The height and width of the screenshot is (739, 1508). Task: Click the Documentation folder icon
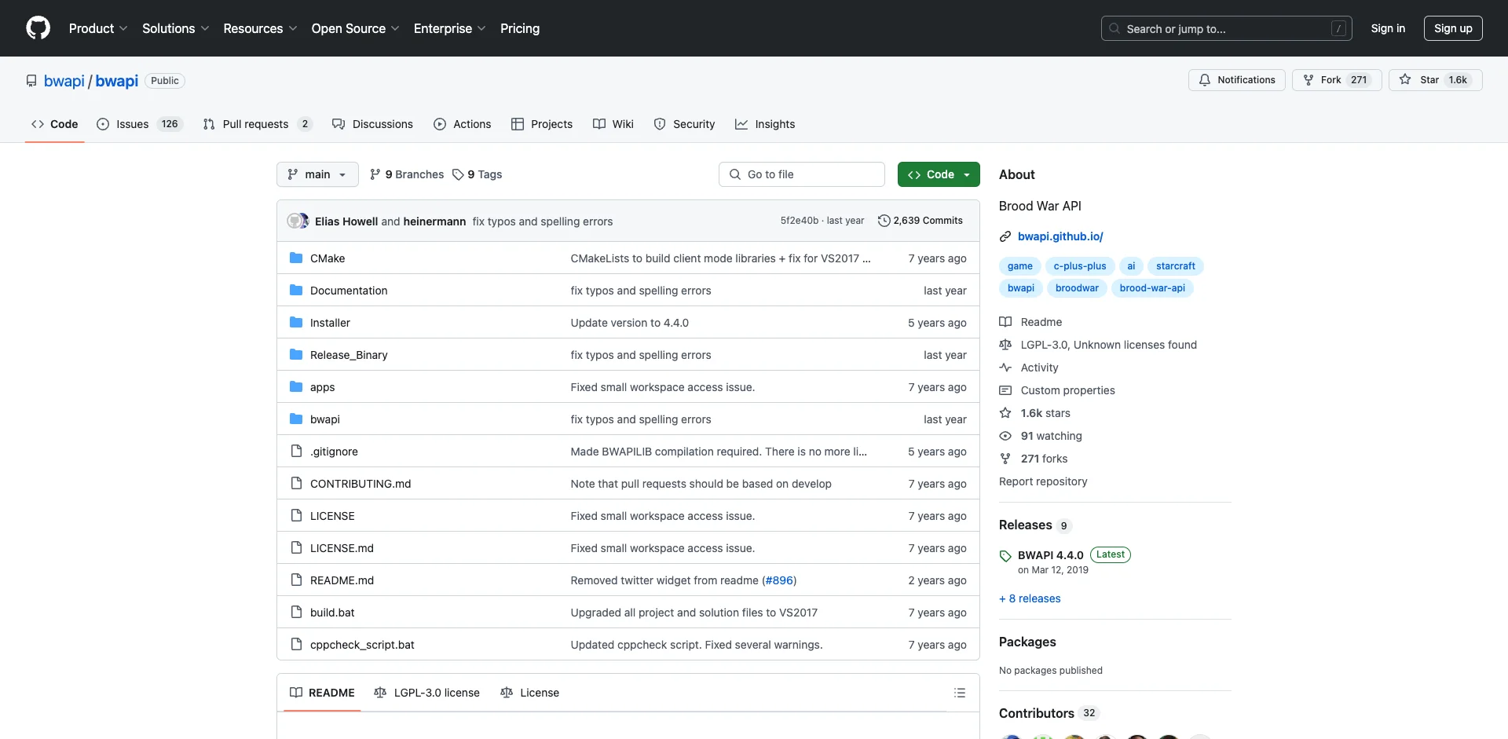[x=296, y=291]
